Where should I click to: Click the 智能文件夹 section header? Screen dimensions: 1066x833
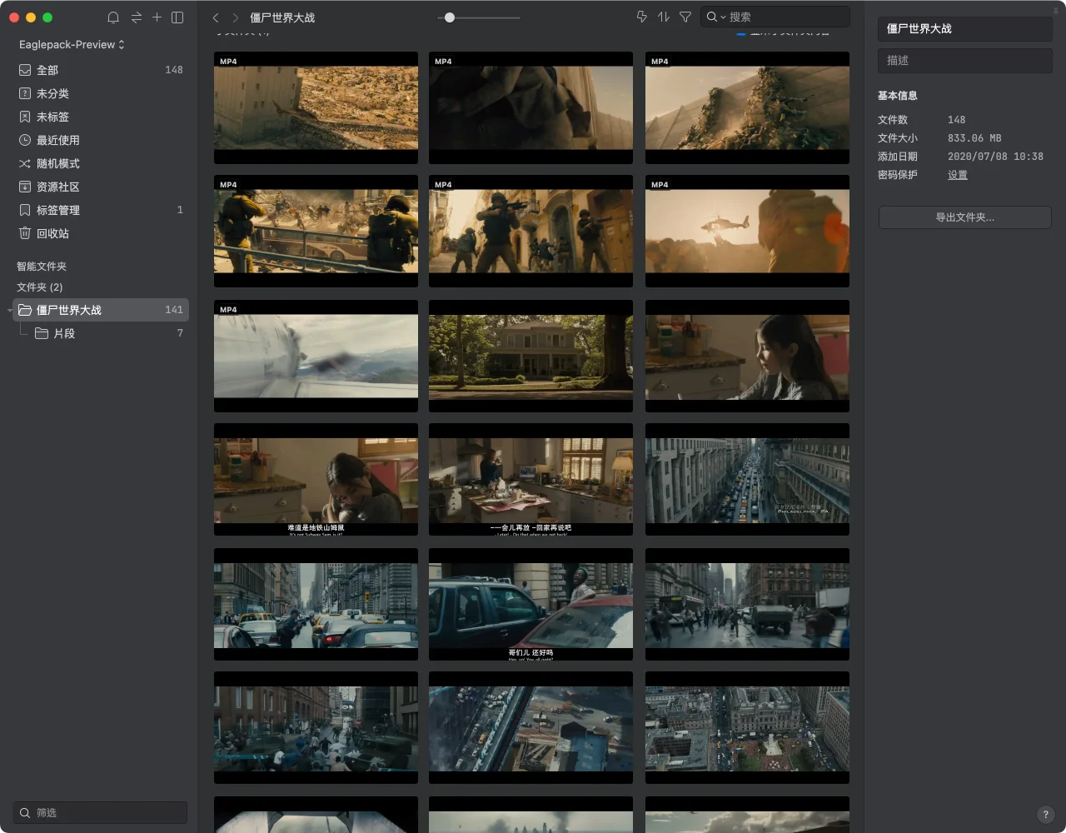pos(42,267)
